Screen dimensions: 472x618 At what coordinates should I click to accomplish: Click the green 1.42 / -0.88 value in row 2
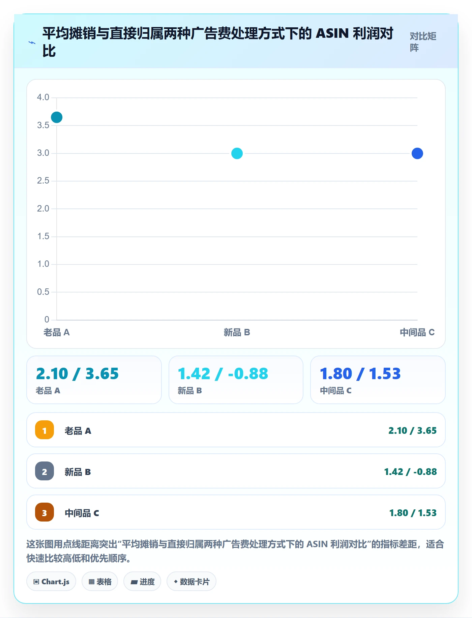(410, 472)
